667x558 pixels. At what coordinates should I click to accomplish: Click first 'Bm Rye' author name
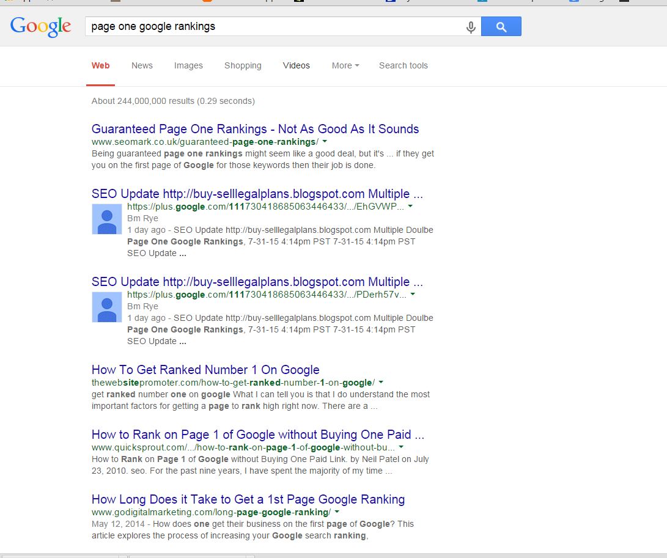[x=142, y=218]
